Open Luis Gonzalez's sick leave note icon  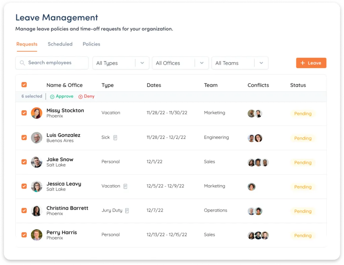(x=115, y=138)
